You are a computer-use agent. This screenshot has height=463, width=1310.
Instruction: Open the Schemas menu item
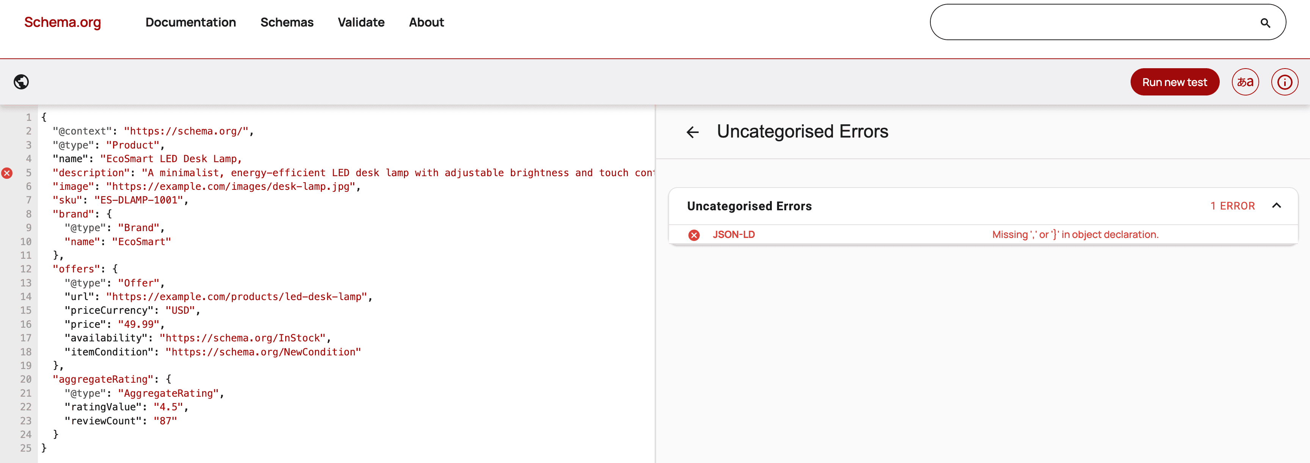(287, 22)
